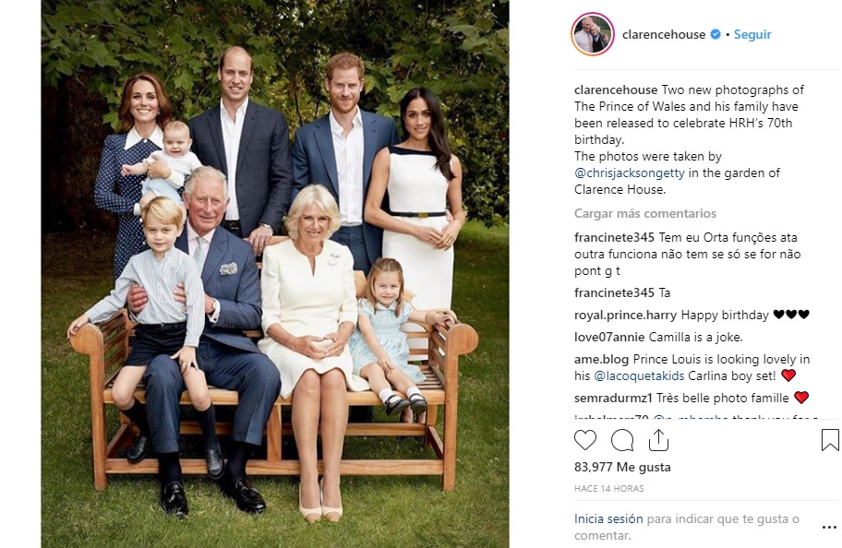
Task: Open the @lacoquetakids mention in the comment
Action: coord(639,375)
